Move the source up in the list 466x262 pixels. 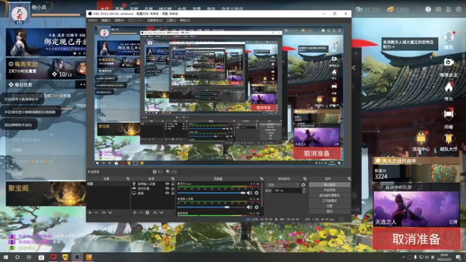click(x=155, y=213)
